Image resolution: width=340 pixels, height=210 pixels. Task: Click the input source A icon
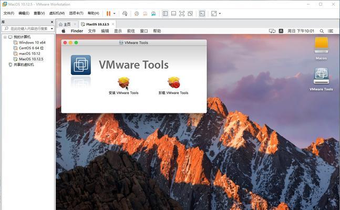(x=281, y=31)
